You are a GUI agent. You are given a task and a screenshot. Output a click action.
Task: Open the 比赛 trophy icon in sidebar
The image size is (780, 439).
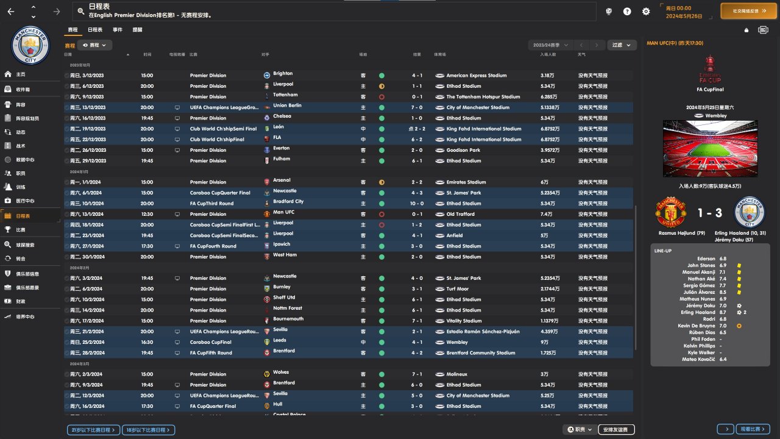tap(8, 230)
